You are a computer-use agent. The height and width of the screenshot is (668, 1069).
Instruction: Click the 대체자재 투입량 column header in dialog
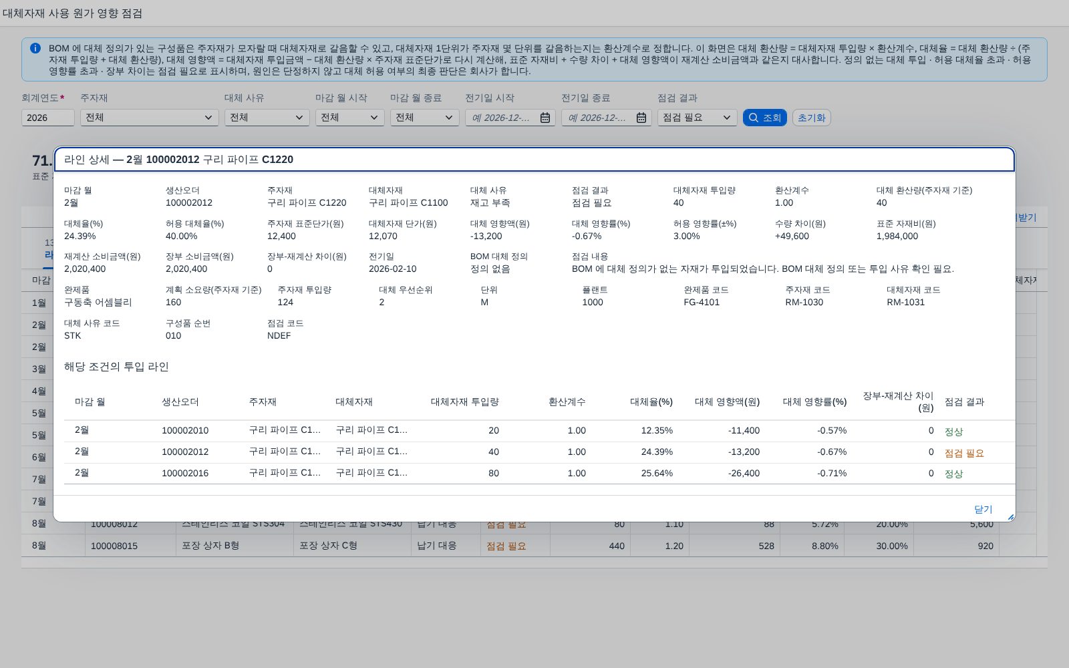point(465,402)
